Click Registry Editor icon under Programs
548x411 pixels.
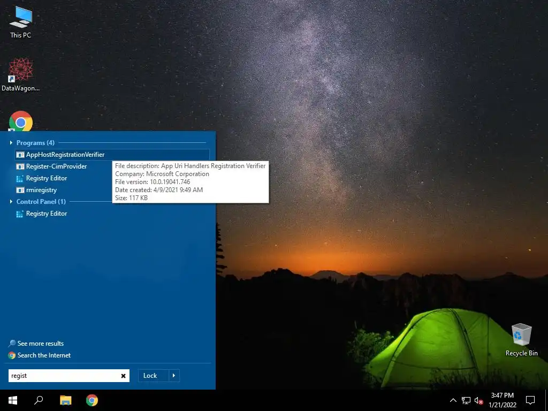[x=20, y=179]
